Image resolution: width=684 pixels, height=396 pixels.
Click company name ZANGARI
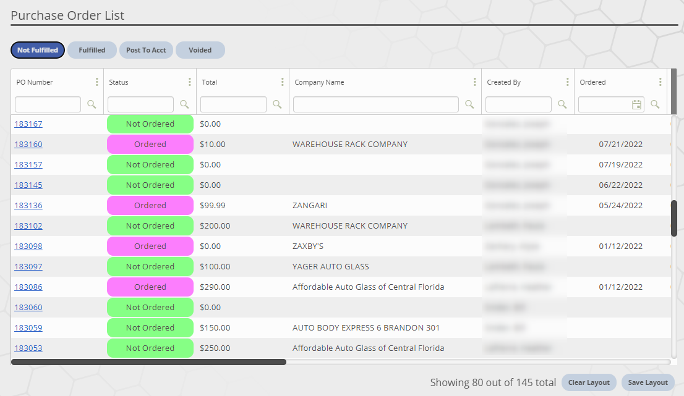[x=310, y=205]
